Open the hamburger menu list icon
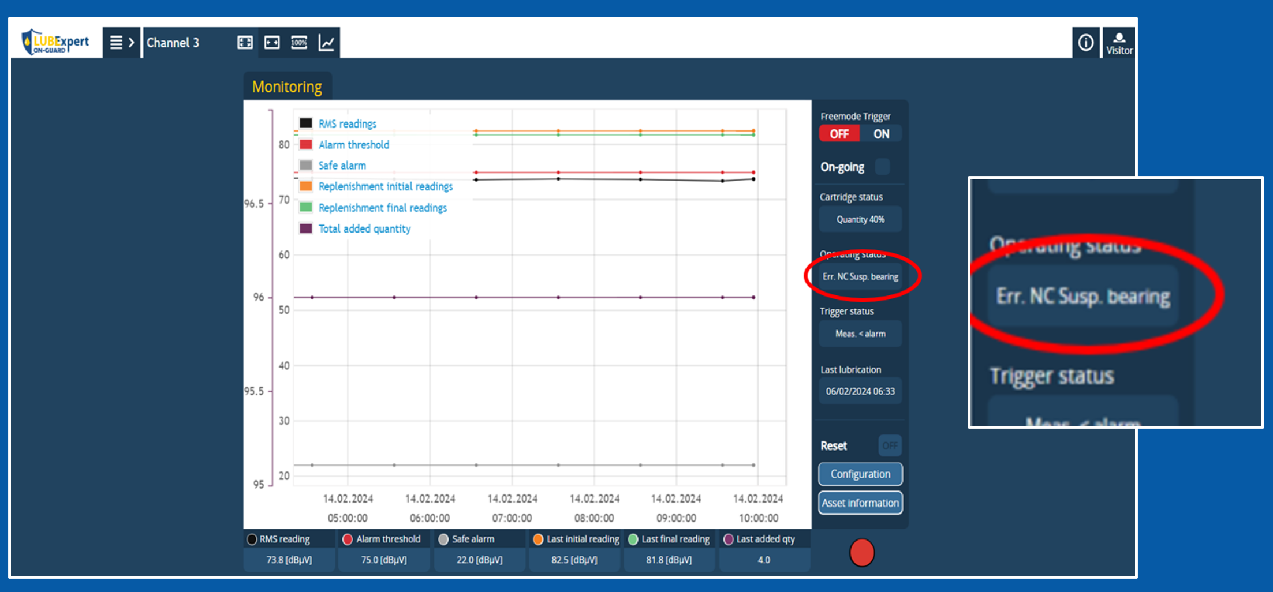 (x=116, y=43)
